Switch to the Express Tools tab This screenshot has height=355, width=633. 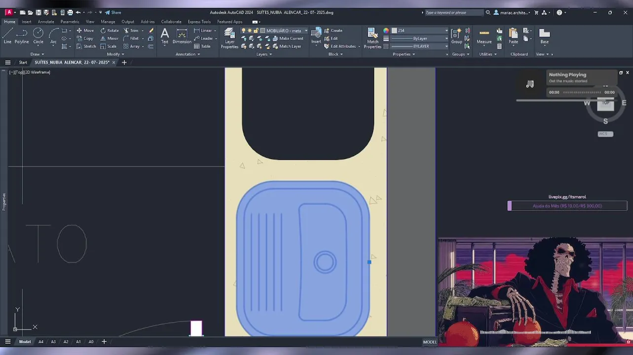199,22
